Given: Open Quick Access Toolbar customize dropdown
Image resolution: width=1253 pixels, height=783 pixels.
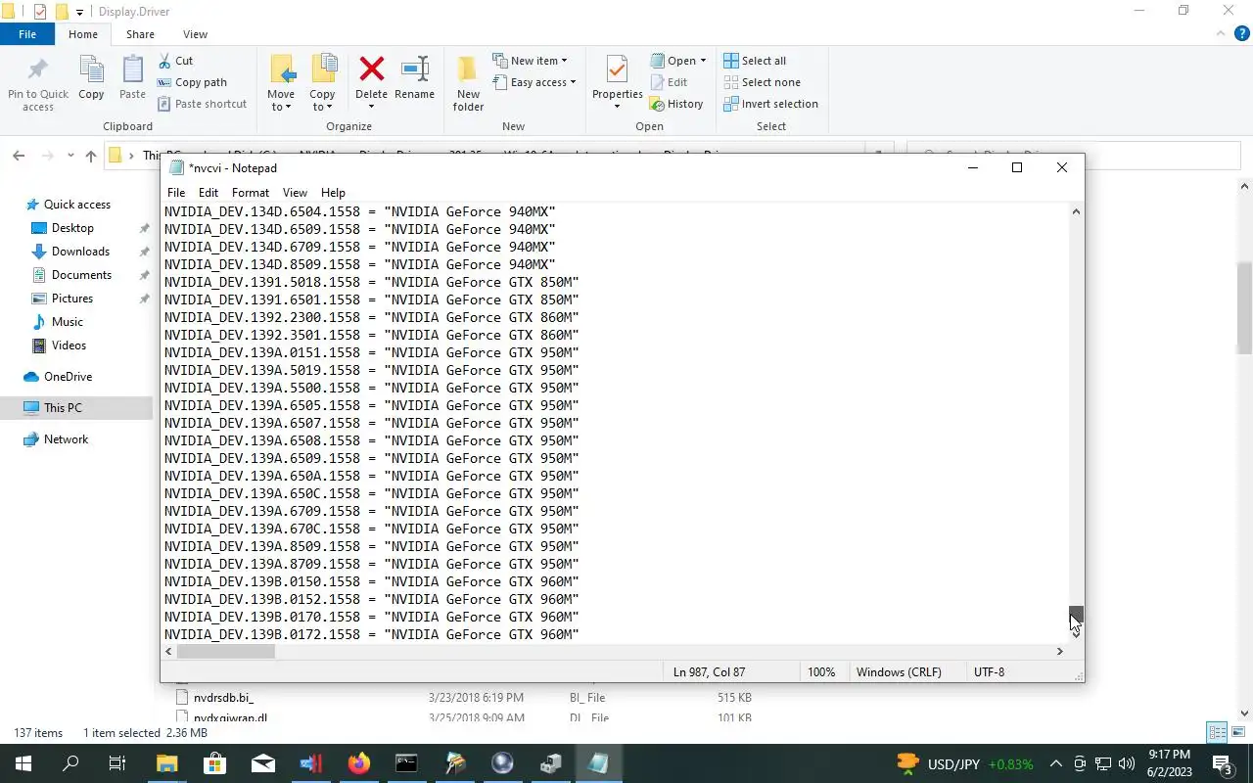Looking at the screenshot, I should point(80,12).
